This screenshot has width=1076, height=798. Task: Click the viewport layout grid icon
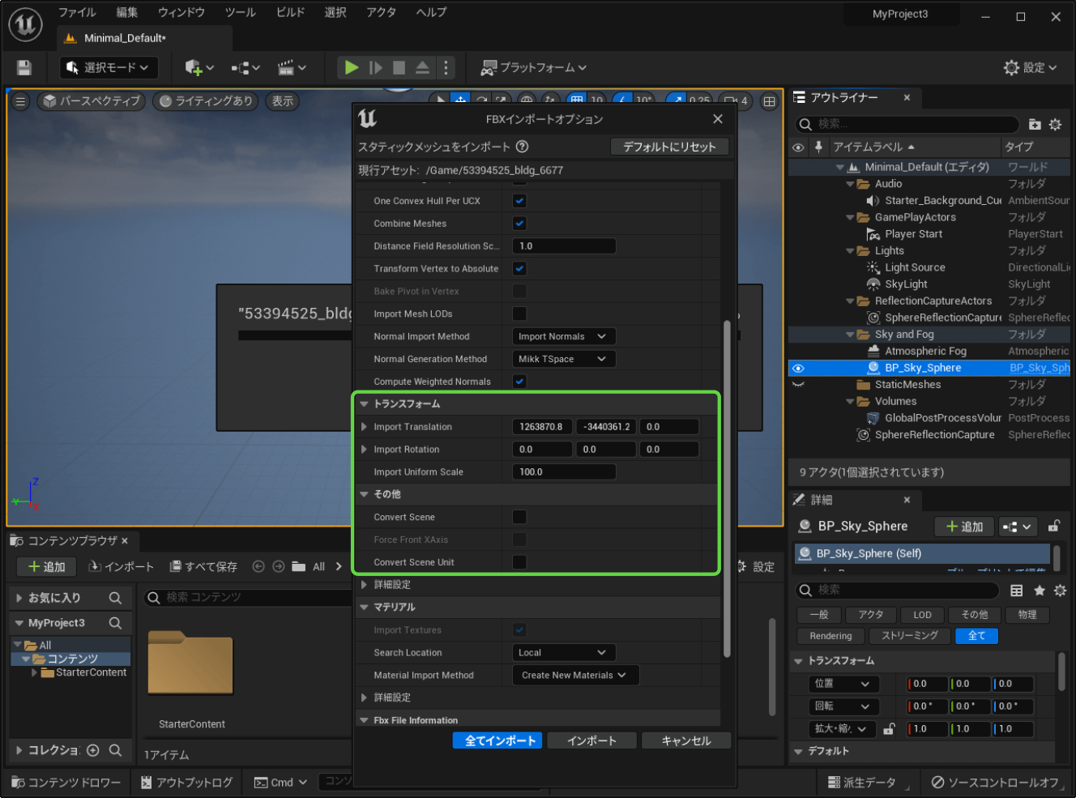point(769,101)
